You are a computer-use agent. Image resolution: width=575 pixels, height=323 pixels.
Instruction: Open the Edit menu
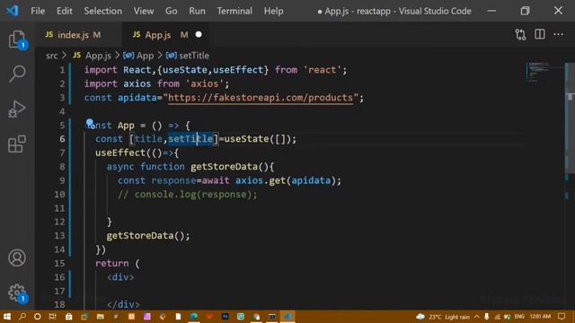(x=65, y=11)
